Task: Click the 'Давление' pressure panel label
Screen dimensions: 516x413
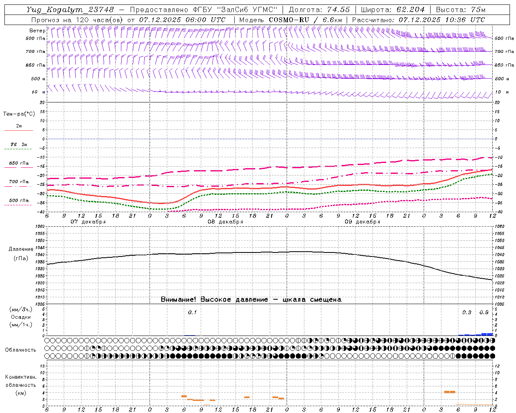Action: pyautogui.click(x=21, y=249)
